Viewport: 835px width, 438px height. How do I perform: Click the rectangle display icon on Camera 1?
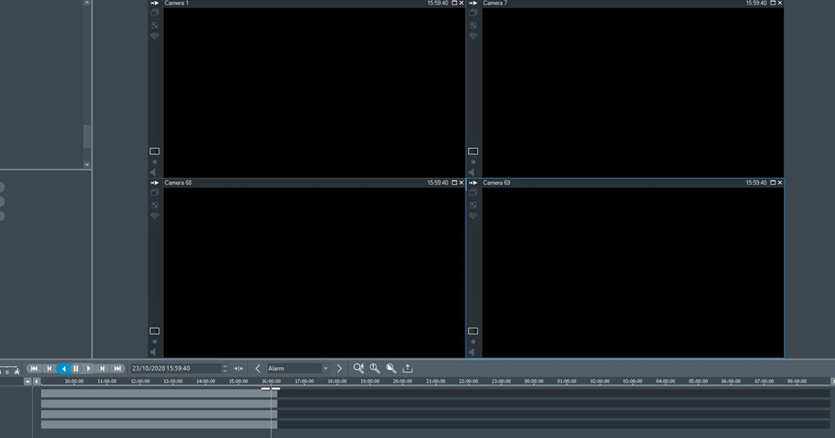(154, 151)
